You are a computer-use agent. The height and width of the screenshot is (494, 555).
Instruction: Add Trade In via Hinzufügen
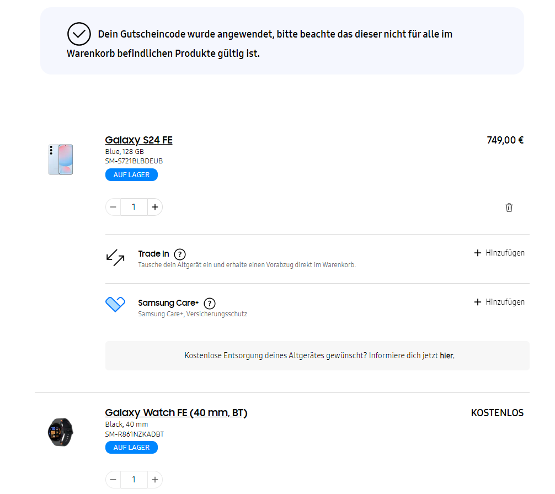click(499, 253)
